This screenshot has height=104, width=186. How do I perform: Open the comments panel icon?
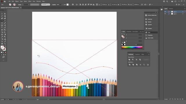tap(162, 10)
